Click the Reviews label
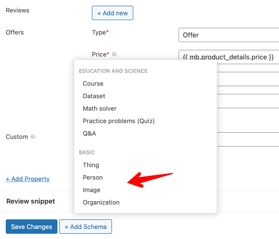The width and height of the screenshot is (279, 239). [17, 11]
